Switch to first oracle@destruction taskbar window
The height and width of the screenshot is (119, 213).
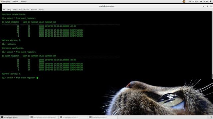click(x=15, y=117)
